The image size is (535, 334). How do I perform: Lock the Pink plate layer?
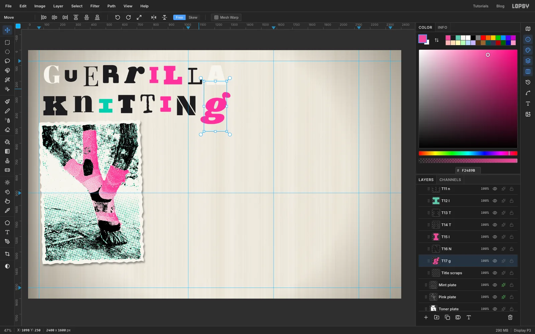click(512, 297)
